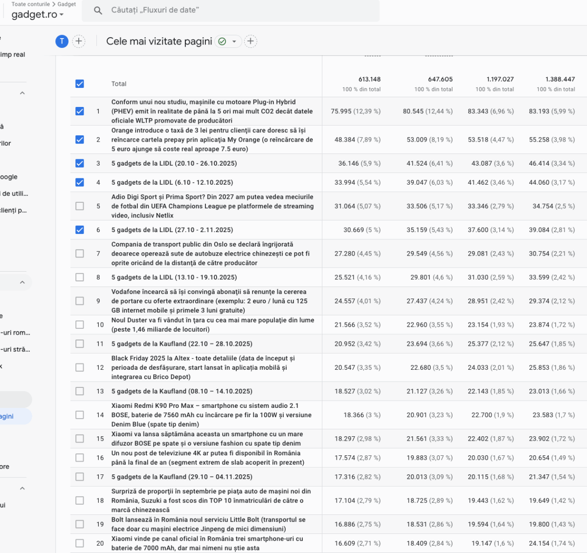Open the Toate conturile breadcrumb link
Viewport: 587px width, 553px height.
[x=30, y=4]
